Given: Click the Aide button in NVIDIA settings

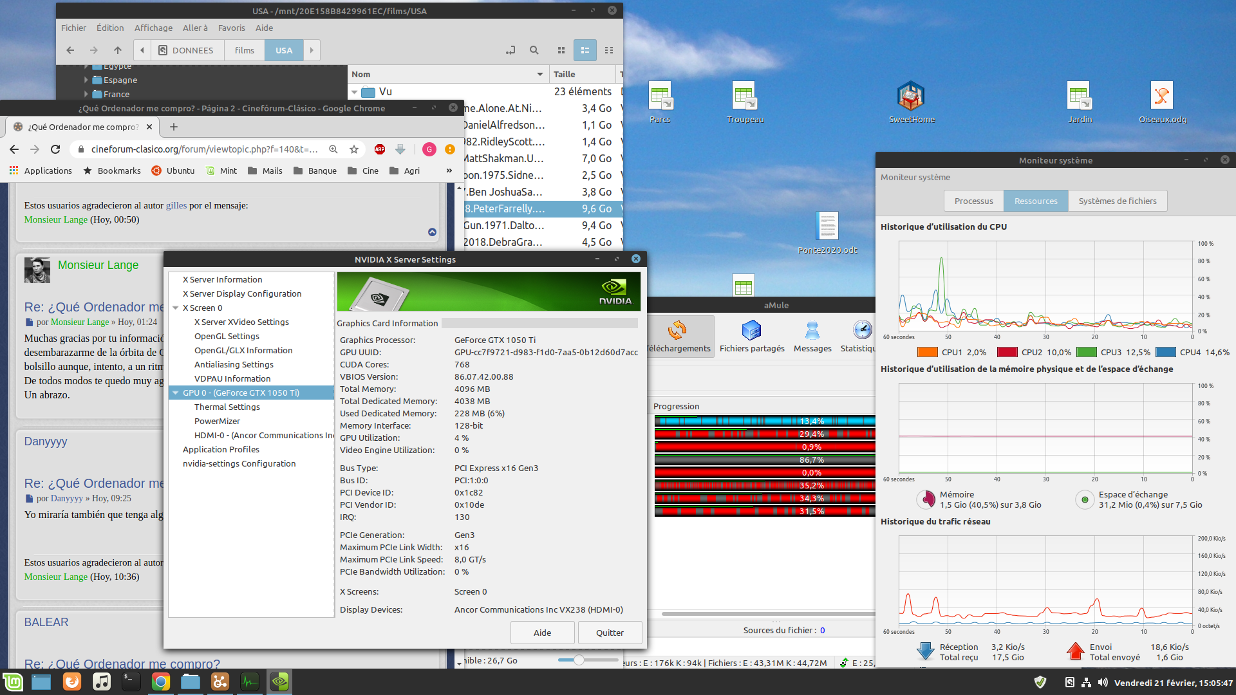Looking at the screenshot, I should click(x=542, y=633).
